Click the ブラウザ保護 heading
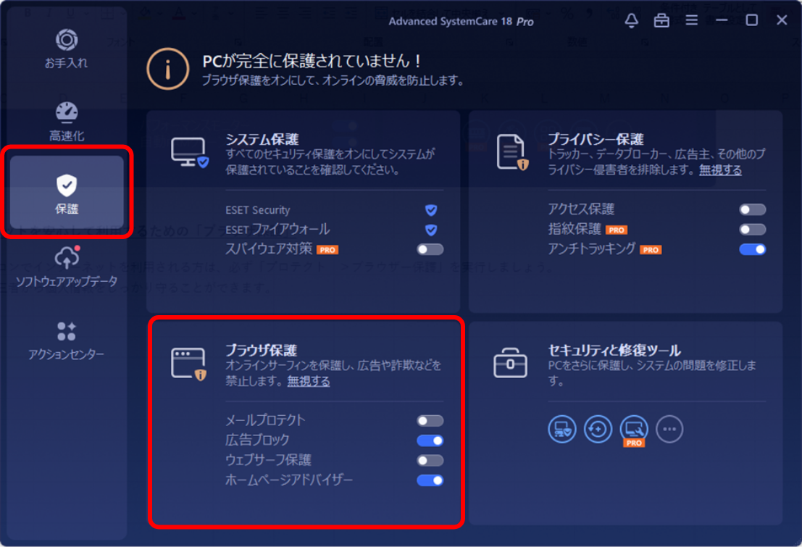 click(x=262, y=351)
